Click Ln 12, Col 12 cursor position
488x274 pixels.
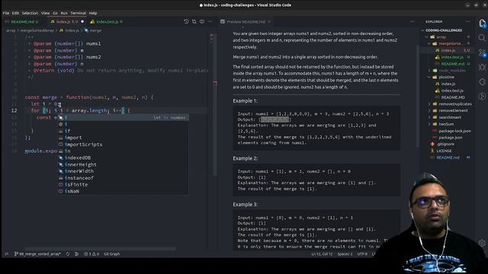(x=322, y=253)
